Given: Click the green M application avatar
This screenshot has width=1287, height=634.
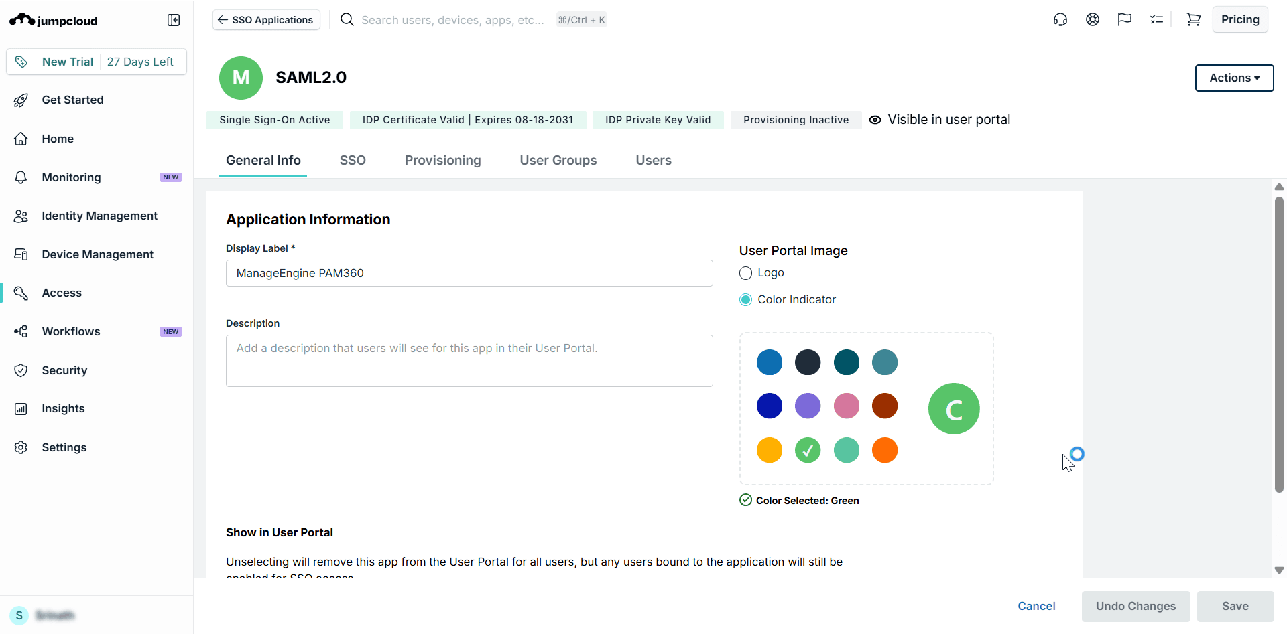Looking at the screenshot, I should point(241,78).
